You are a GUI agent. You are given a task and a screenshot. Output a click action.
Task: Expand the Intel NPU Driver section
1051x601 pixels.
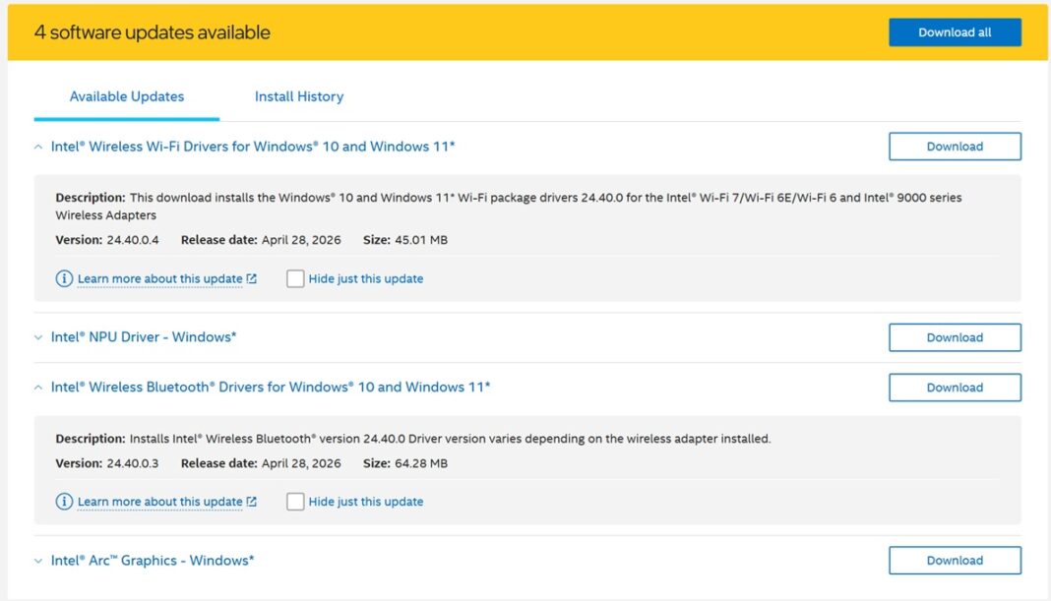[x=37, y=336]
